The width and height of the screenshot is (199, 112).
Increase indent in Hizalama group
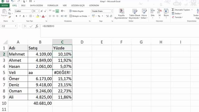pyautogui.click(x=66, y=16)
